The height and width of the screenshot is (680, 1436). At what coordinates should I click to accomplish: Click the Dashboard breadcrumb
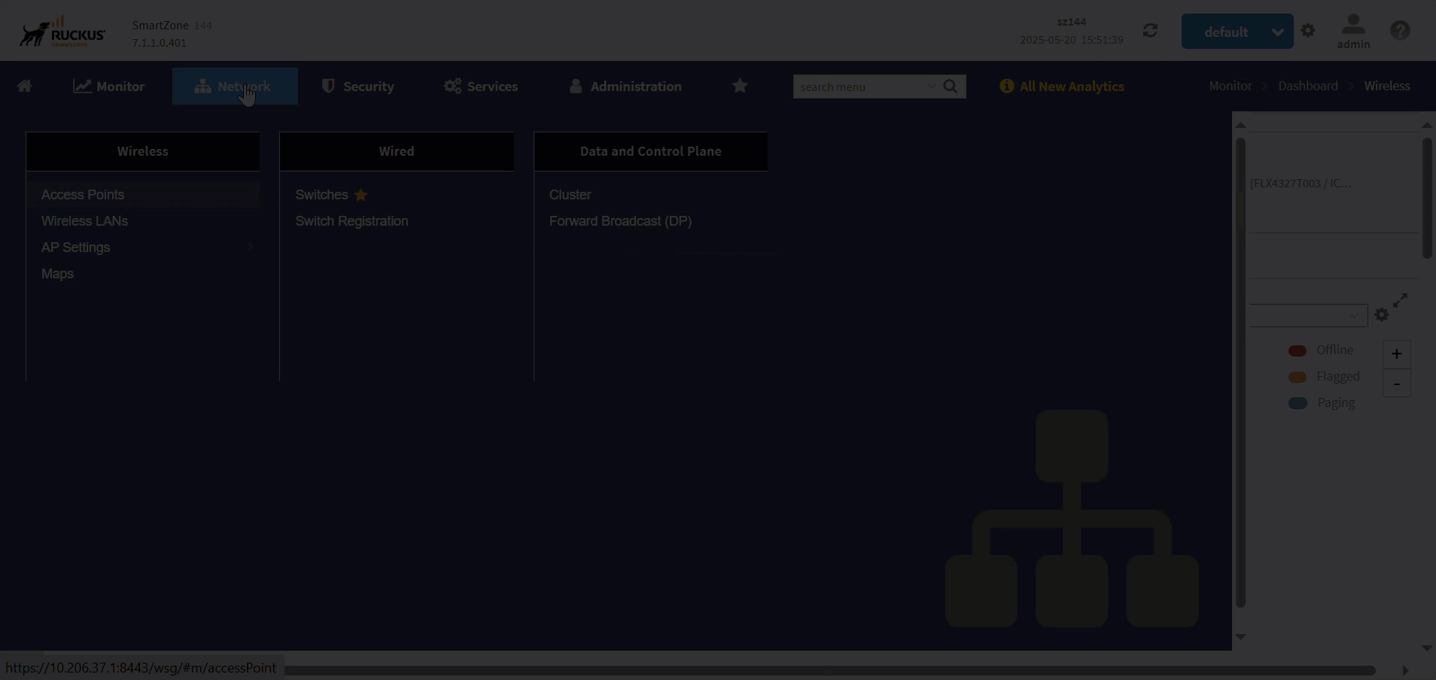[x=1308, y=86]
